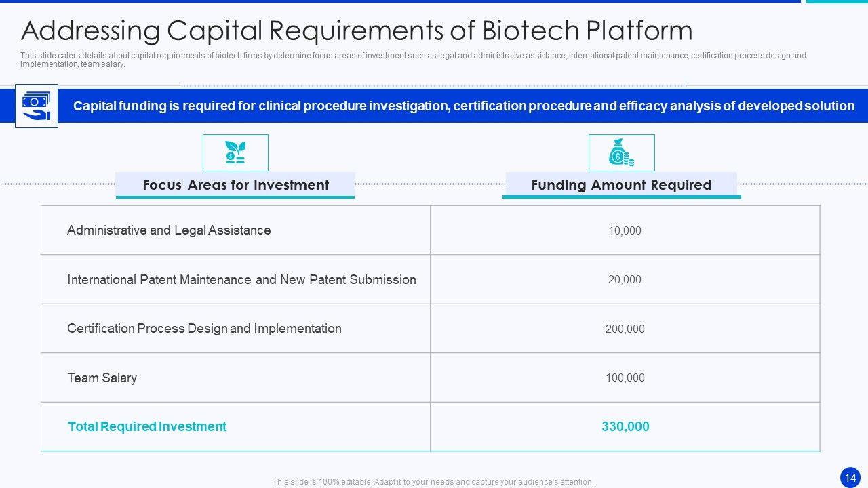Click the slide description paragraph under title
This screenshot has width=868, height=488.
(x=413, y=60)
